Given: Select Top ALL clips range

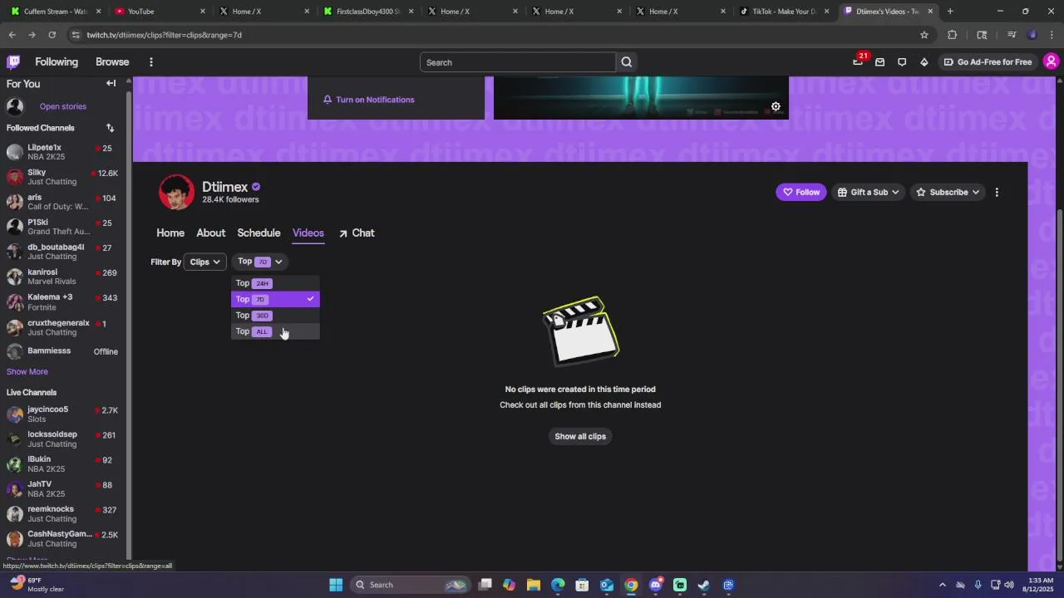Looking at the screenshot, I should tap(275, 331).
